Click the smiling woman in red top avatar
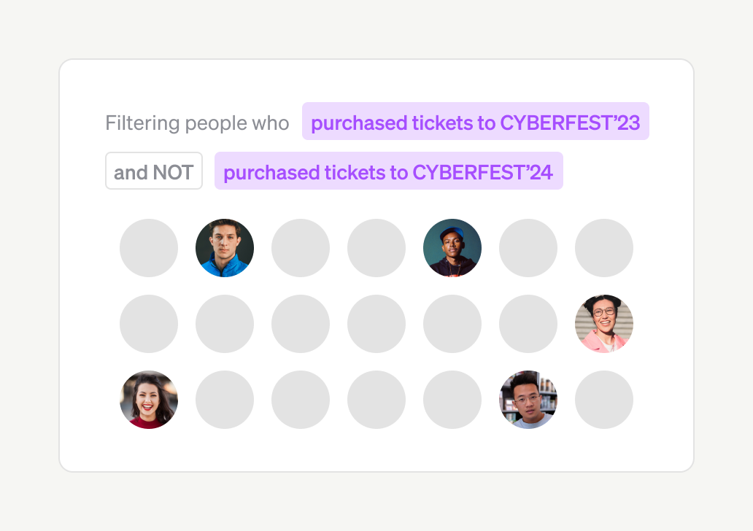 tap(149, 400)
